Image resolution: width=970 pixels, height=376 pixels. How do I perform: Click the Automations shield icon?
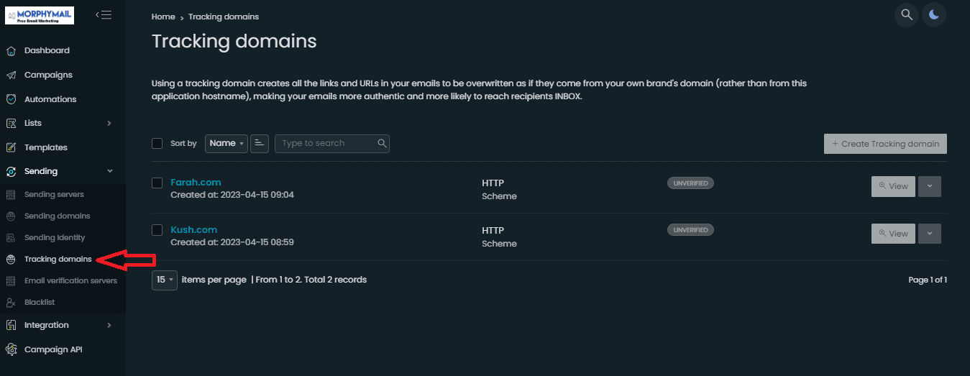click(x=11, y=99)
